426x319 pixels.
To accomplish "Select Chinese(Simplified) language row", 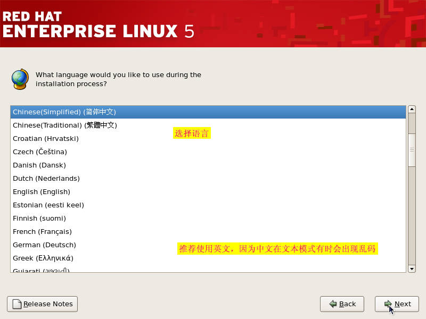I will pyautogui.click(x=208, y=112).
